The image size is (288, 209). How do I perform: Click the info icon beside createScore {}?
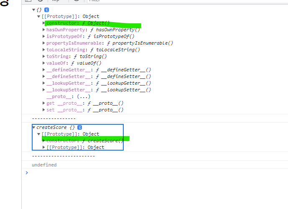pos(79,127)
